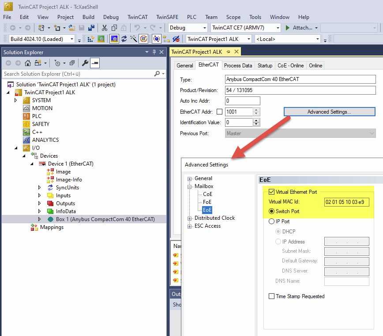Click the Copy toolbar icon
Viewport: 383px width, 336px height.
[x=114, y=28]
